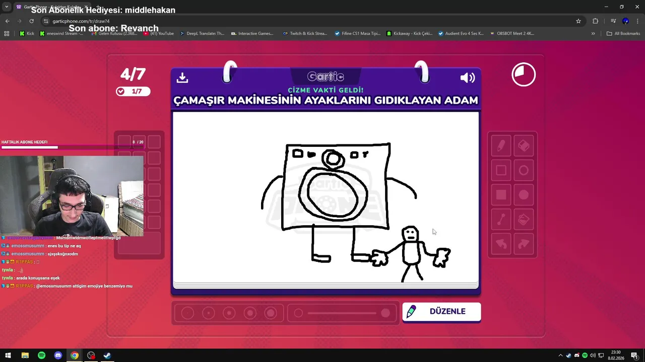The height and width of the screenshot is (362, 645).
Task: Open Discord from the taskbar
Action: pos(58,355)
